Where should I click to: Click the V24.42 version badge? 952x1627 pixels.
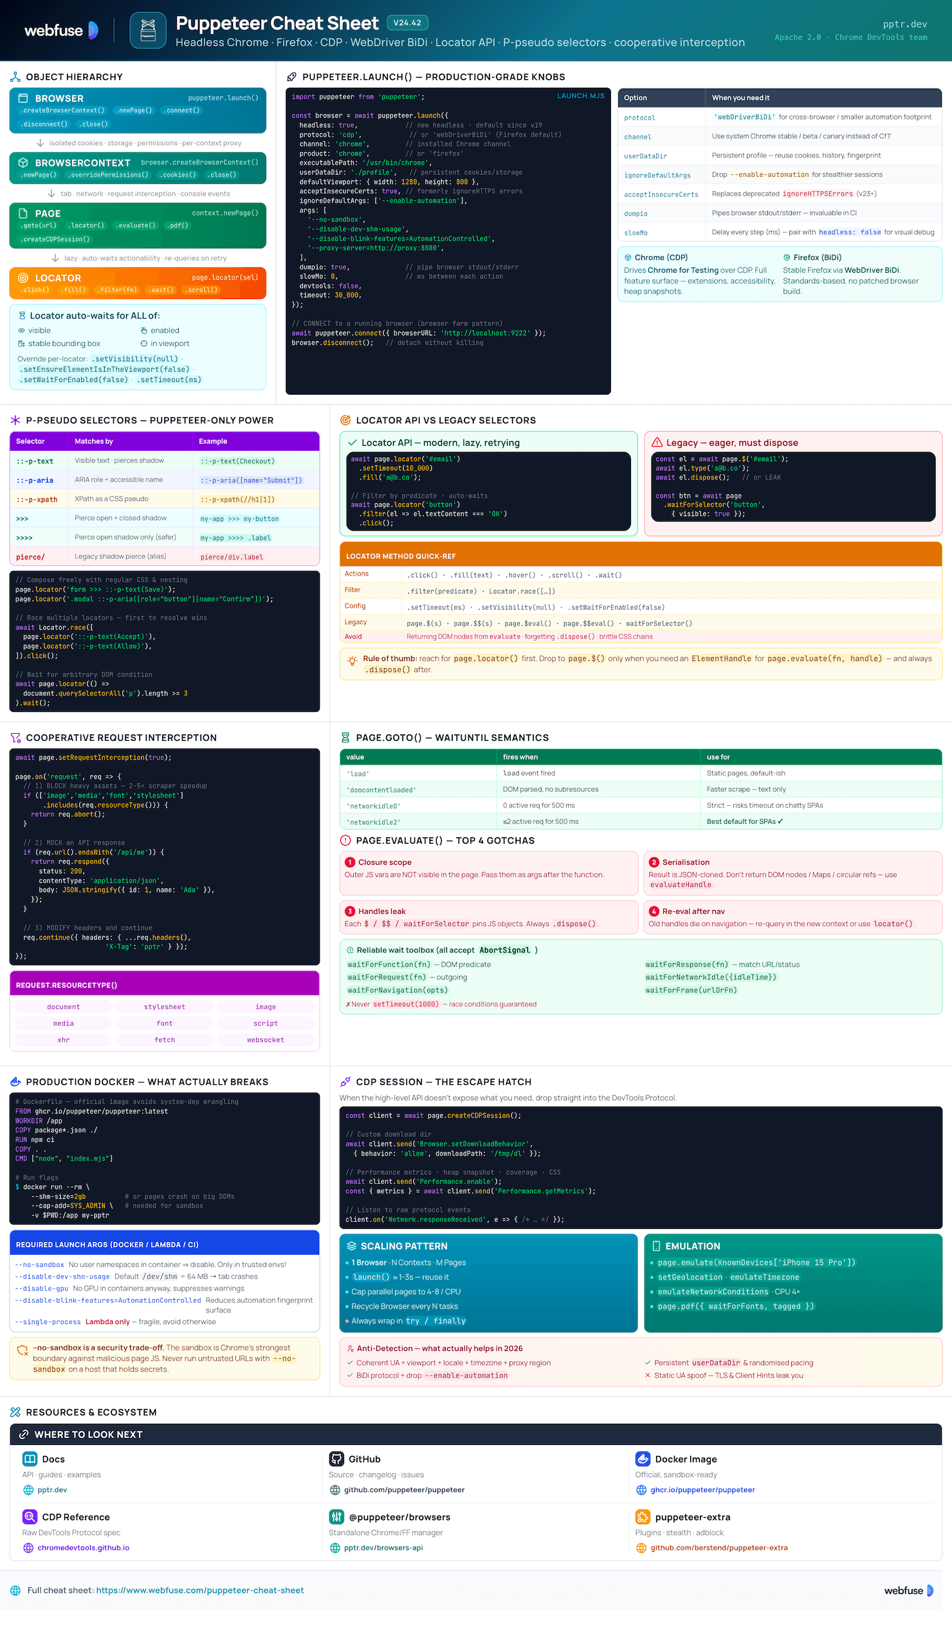pos(407,23)
